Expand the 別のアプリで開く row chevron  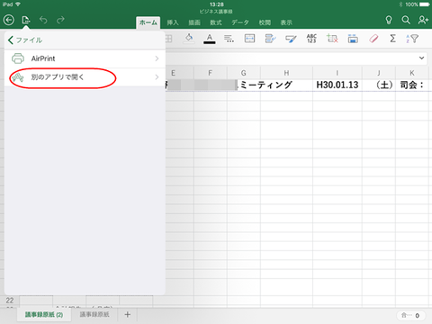click(157, 77)
